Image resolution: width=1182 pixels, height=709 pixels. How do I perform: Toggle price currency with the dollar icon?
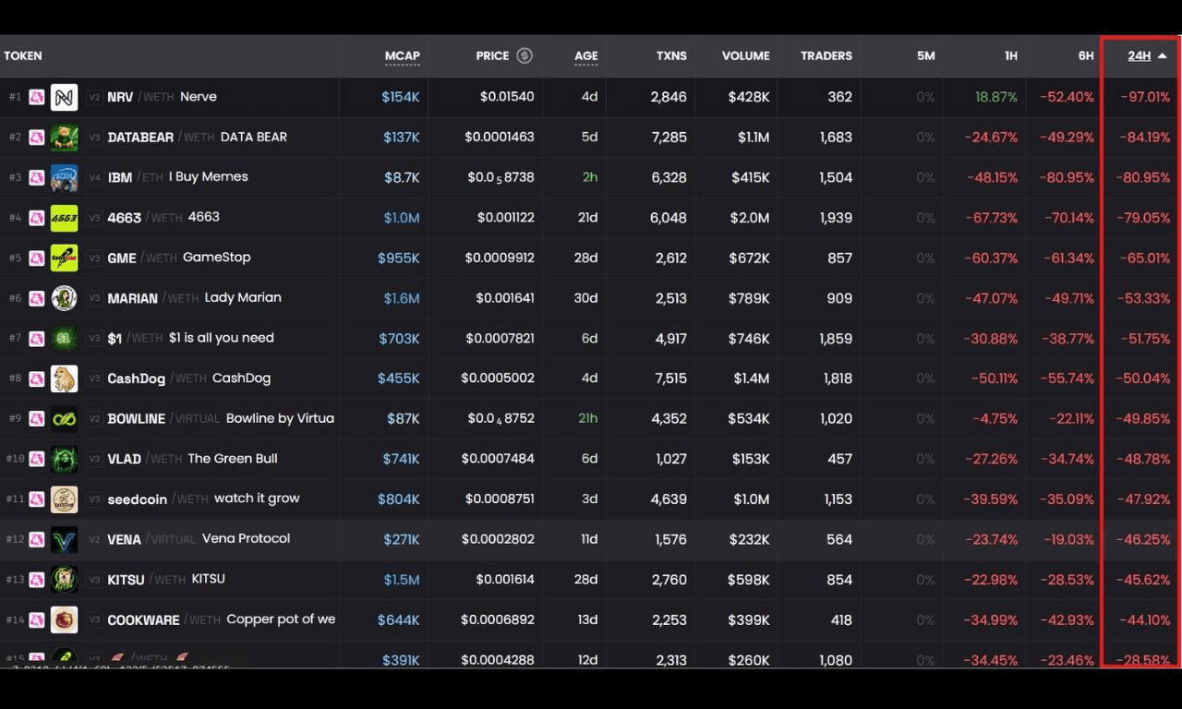(x=525, y=55)
